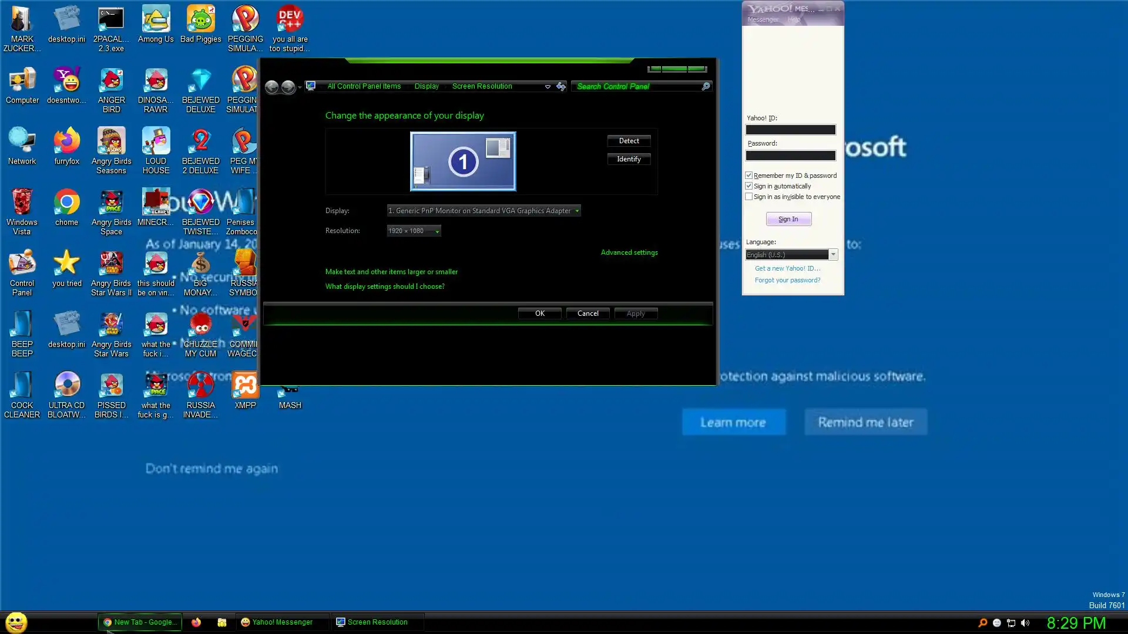Open the Messenger menu in Yahoo

click(x=763, y=19)
